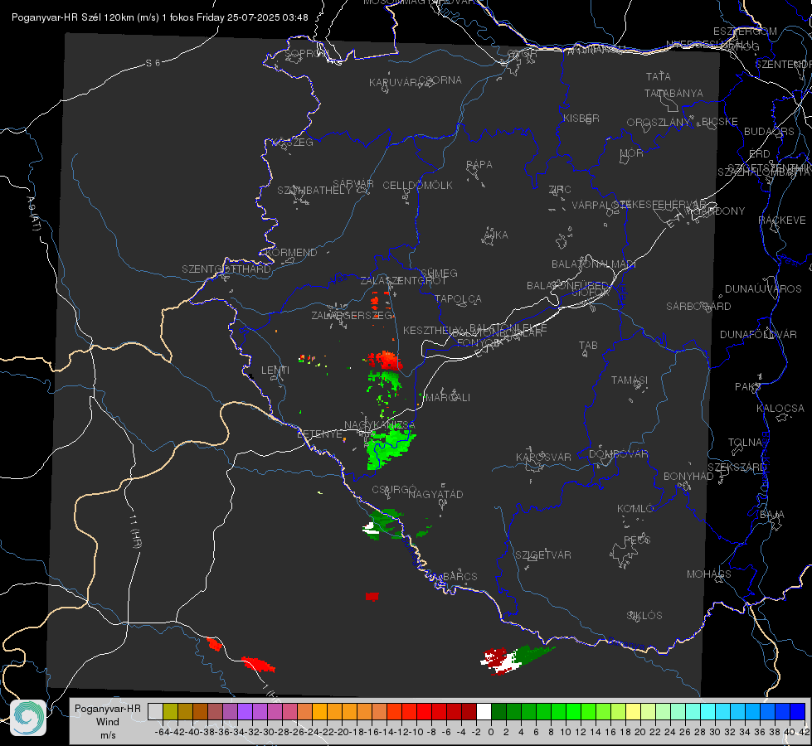This screenshot has height=746, width=812.
Task: Click the MOHACS city label
Action: pos(708,574)
